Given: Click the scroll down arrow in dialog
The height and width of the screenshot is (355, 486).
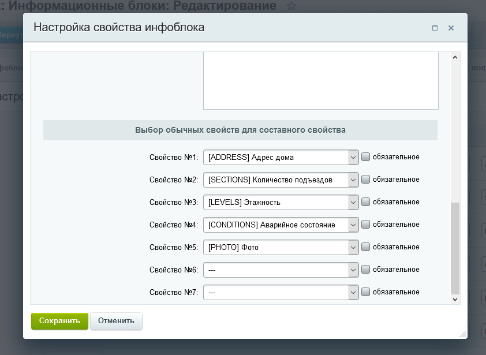Looking at the screenshot, I should point(455,298).
